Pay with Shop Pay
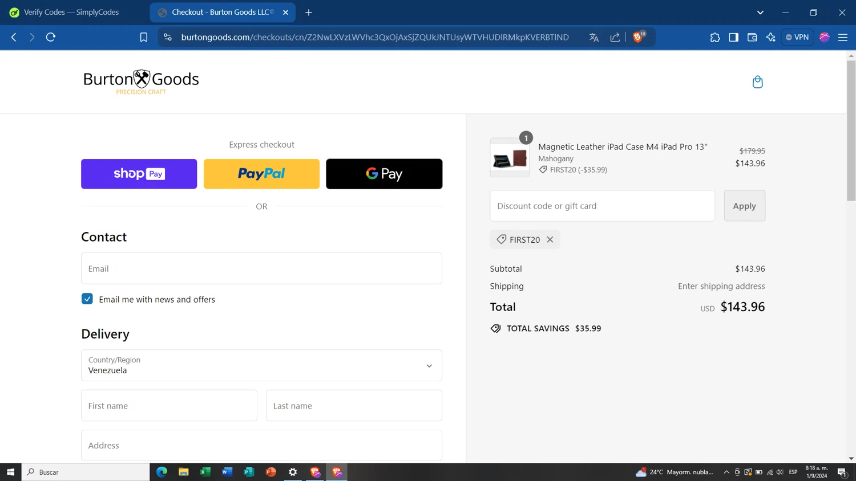This screenshot has height=481, width=856. [139, 174]
